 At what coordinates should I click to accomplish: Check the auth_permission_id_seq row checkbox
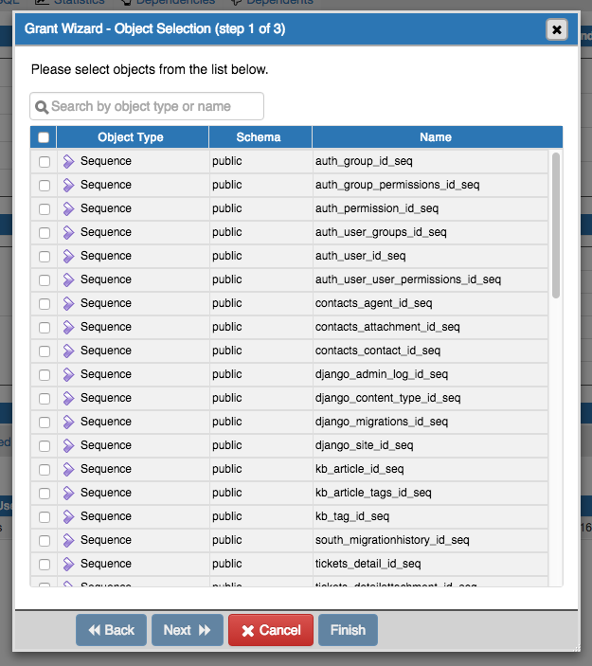45,208
